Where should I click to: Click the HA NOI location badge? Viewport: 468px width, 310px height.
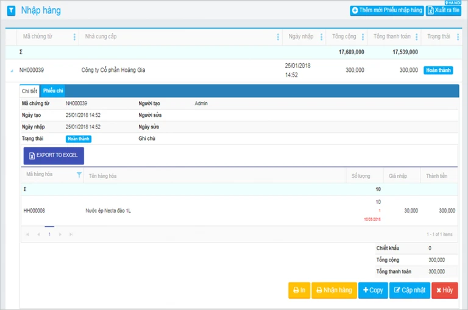point(453,2)
